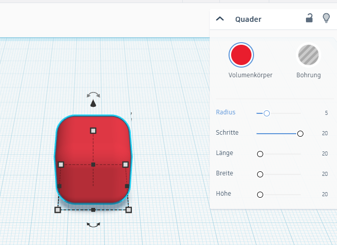Click the bottom-right white corner handle
The width and height of the screenshot is (337, 245).
128,210
